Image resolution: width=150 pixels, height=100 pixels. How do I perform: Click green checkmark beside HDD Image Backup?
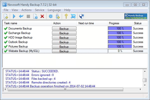click(x=6, y=37)
